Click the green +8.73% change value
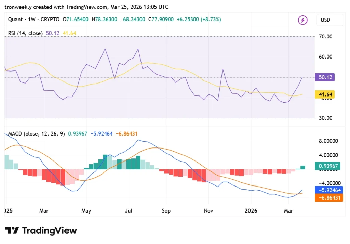The image size is (350, 244). pos(211,20)
